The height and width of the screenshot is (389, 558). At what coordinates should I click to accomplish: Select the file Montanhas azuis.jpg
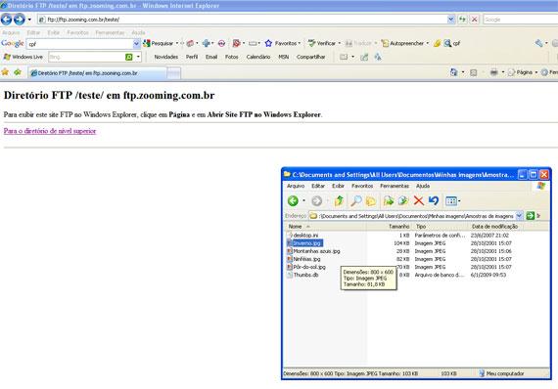click(316, 251)
